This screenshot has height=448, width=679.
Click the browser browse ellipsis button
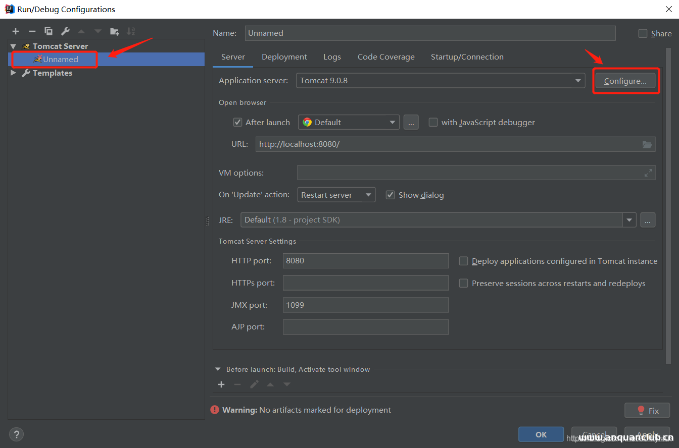(x=411, y=122)
